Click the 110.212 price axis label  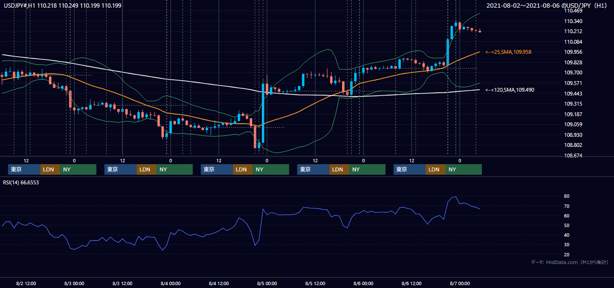[x=574, y=32]
